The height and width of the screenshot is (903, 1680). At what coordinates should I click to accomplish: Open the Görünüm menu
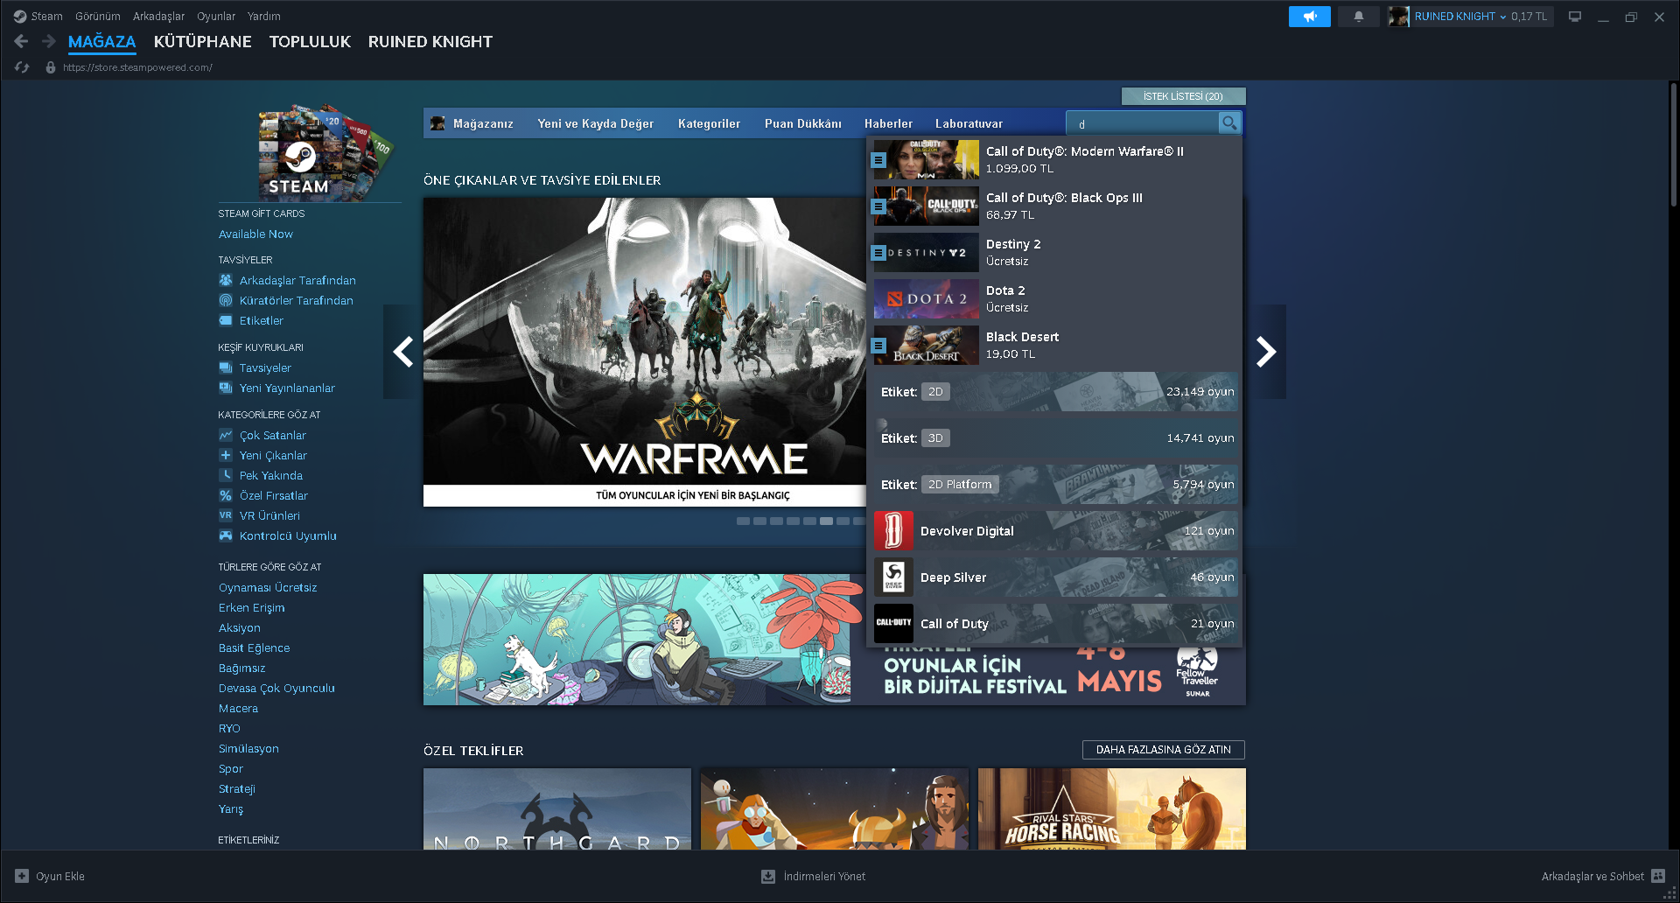[98, 17]
